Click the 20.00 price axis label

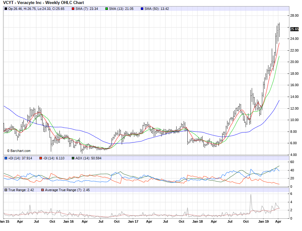(x=294, y=62)
